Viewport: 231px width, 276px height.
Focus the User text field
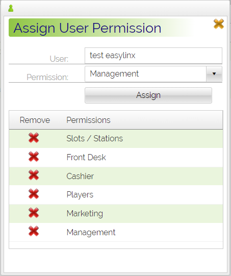click(153, 56)
